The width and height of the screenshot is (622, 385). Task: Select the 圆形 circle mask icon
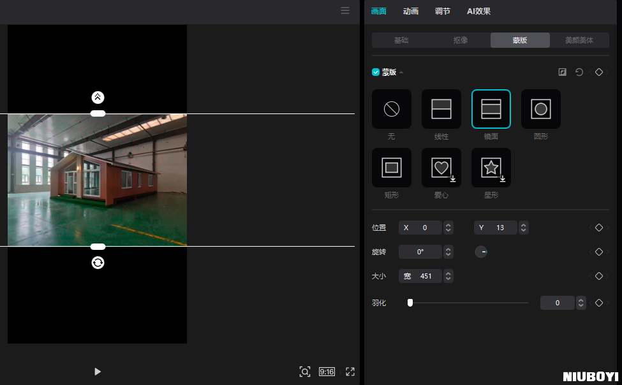[x=541, y=109]
